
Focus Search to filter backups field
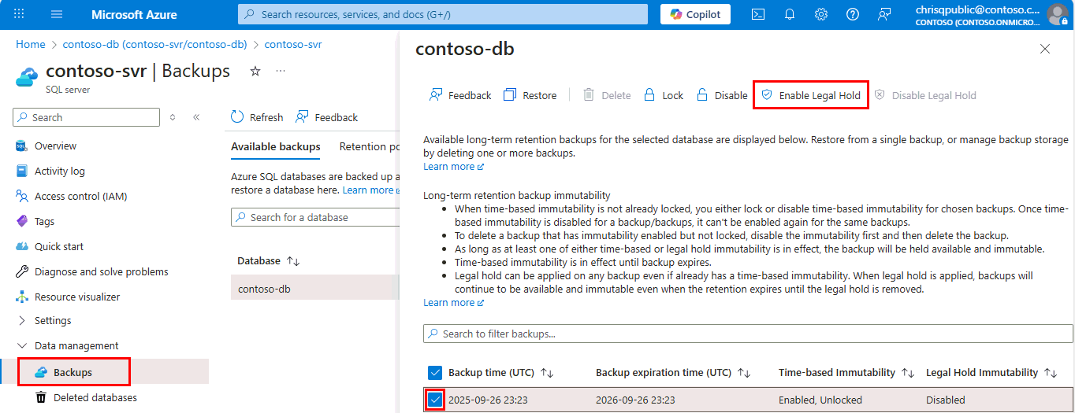(x=748, y=334)
